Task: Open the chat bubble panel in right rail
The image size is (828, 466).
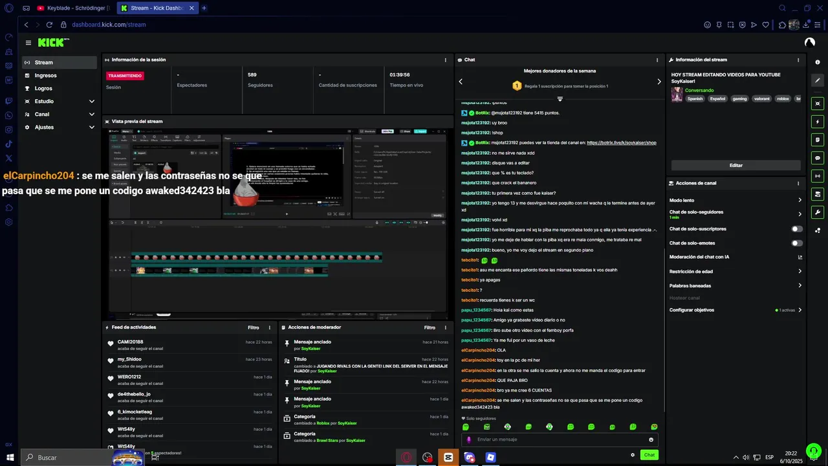Action: click(x=818, y=158)
